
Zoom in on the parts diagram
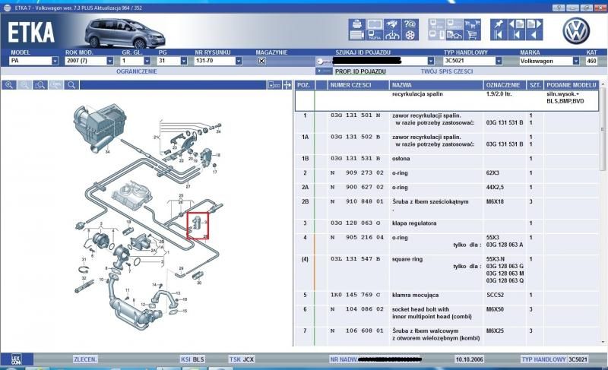(9, 85)
